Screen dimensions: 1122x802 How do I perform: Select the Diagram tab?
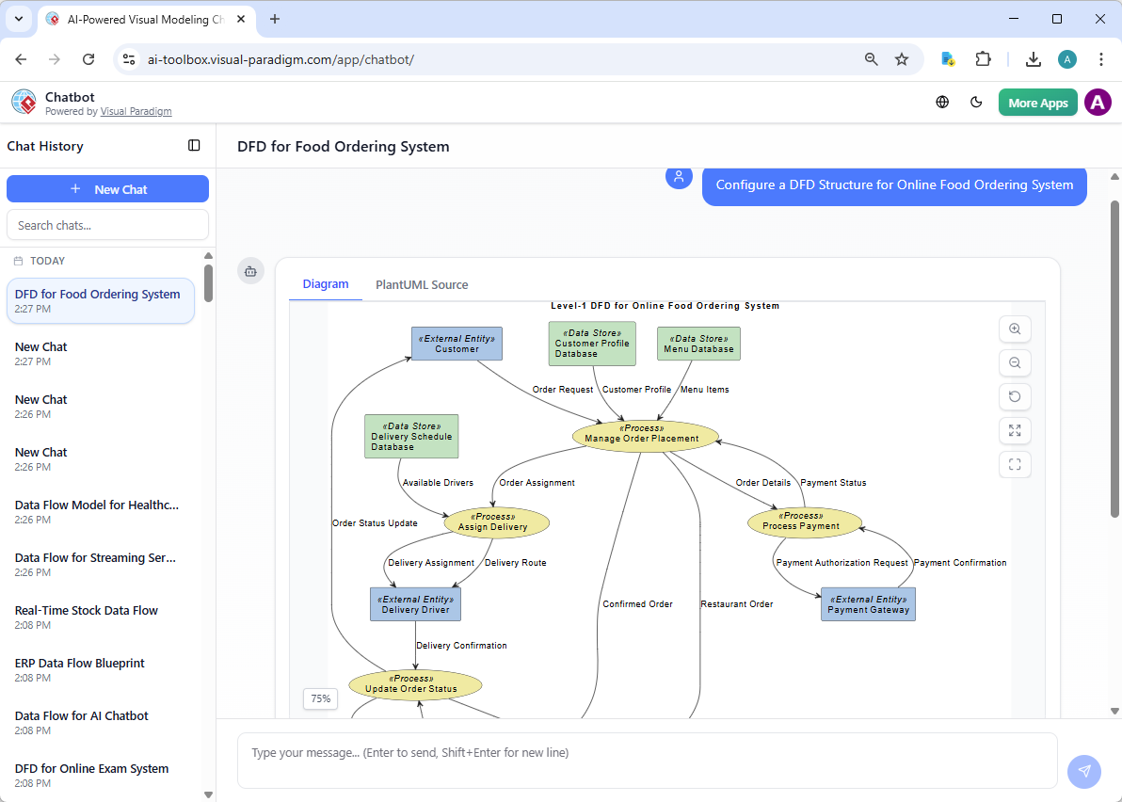[x=326, y=284]
